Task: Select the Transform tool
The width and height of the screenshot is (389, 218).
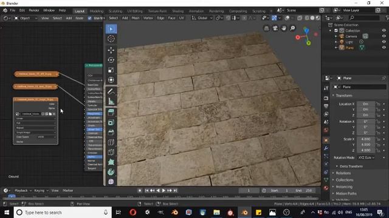Action: coord(111,80)
